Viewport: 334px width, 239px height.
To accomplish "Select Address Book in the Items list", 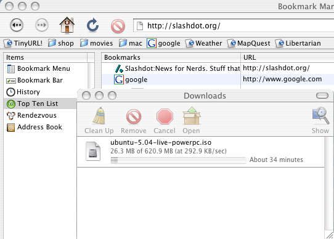I will coord(41,127).
